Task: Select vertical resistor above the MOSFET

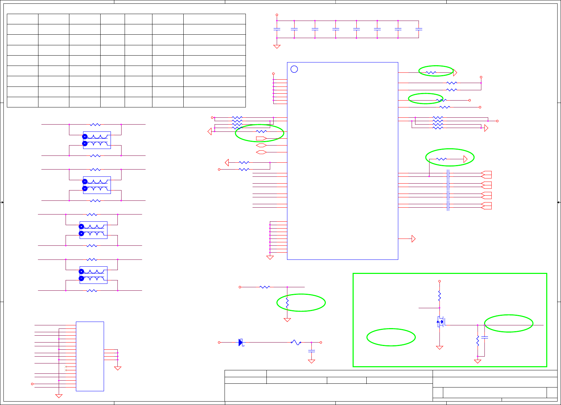Action: 439,296
